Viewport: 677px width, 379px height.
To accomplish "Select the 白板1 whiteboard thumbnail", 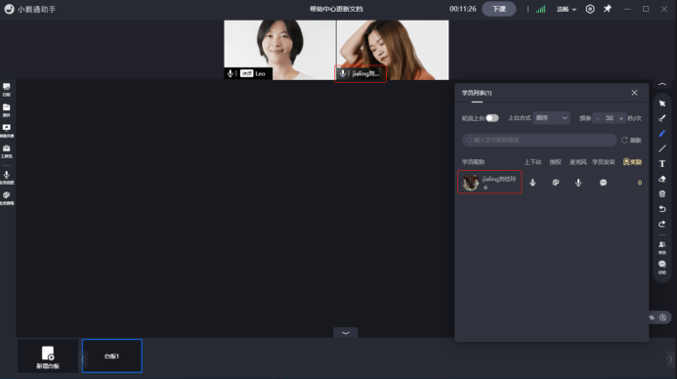I will (x=111, y=357).
